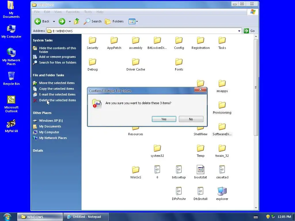The width and height of the screenshot is (295, 221).
Task: Collapse the Other Places section header
Action: tap(42, 113)
